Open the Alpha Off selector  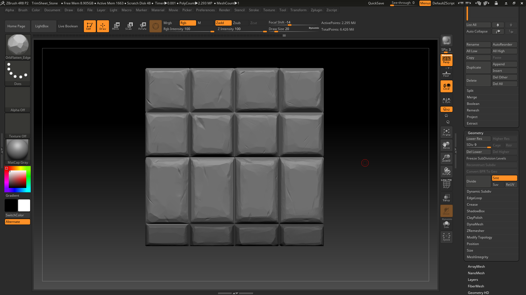[18, 99]
